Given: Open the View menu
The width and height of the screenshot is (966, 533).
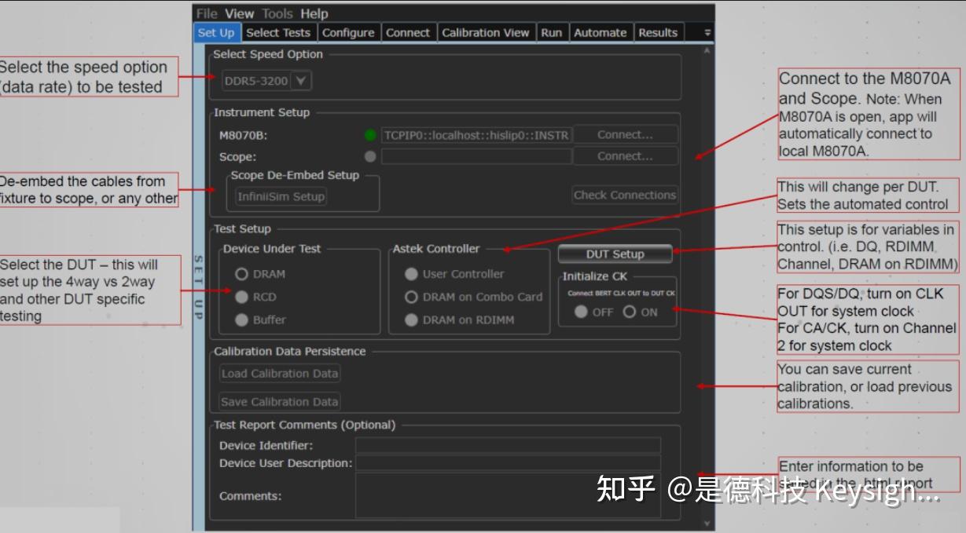Looking at the screenshot, I should click(238, 13).
